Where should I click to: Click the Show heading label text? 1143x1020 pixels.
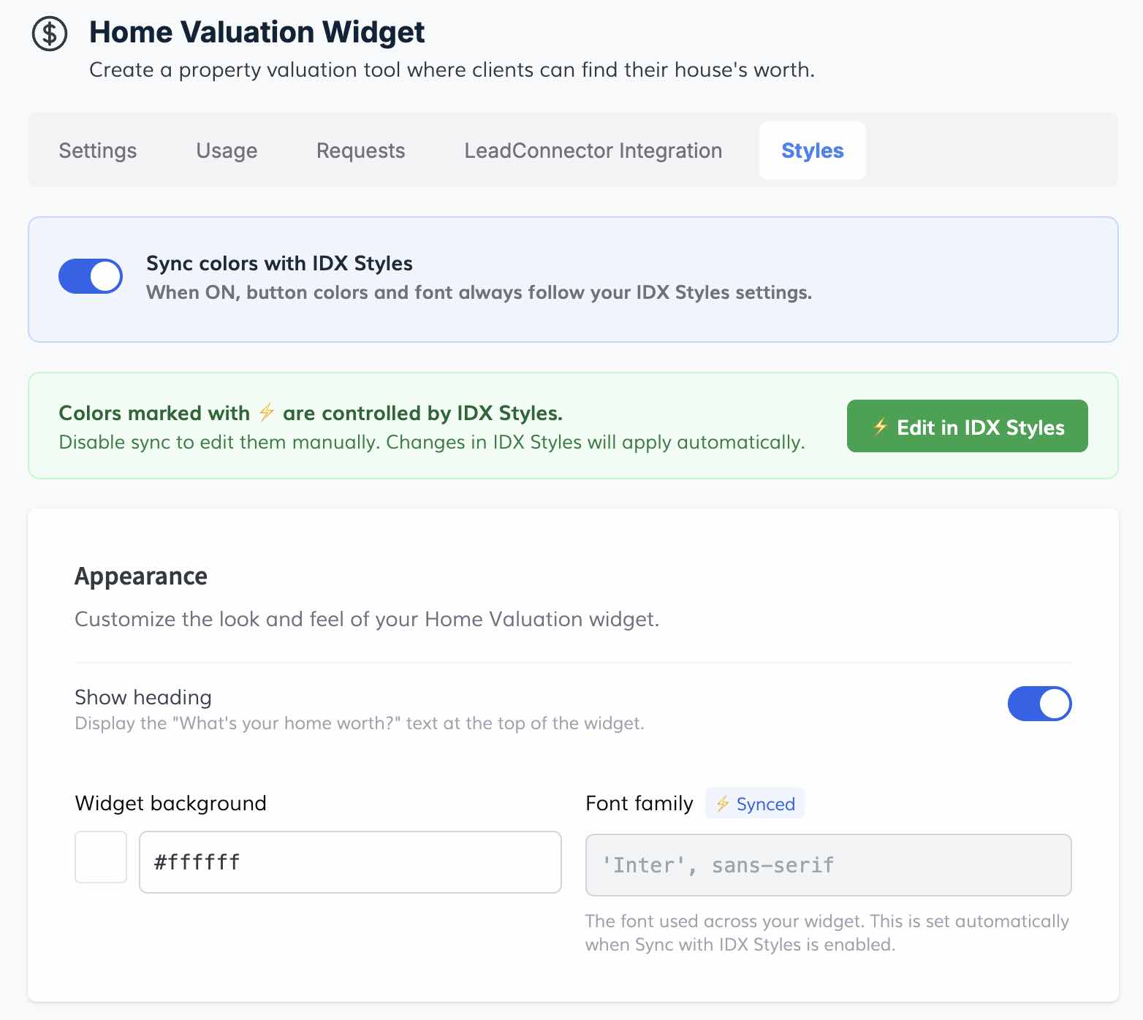[143, 697]
